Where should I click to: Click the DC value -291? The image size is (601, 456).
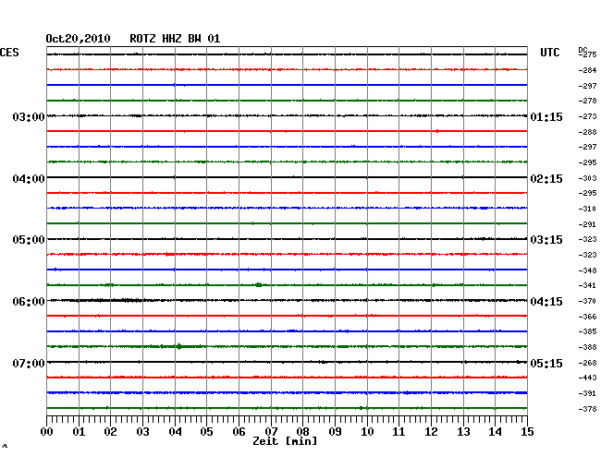click(587, 224)
